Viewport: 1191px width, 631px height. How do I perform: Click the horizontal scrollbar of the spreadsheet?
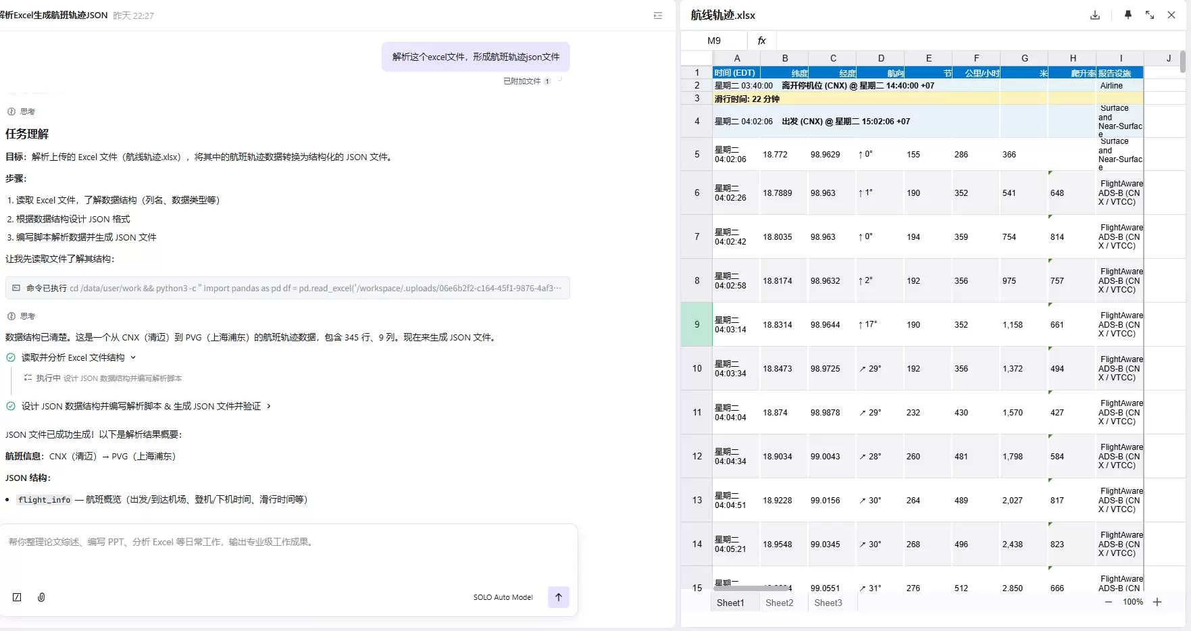click(x=751, y=588)
